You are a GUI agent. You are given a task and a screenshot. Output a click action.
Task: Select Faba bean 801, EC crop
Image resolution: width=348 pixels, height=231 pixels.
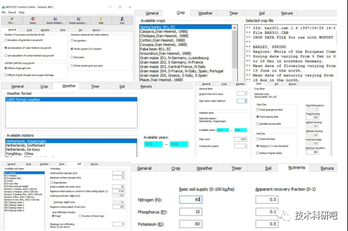(186, 50)
